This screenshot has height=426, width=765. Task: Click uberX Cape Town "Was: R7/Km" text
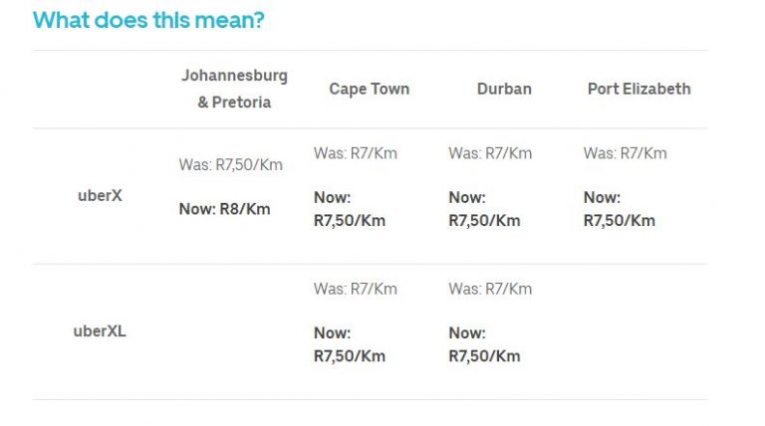355,153
